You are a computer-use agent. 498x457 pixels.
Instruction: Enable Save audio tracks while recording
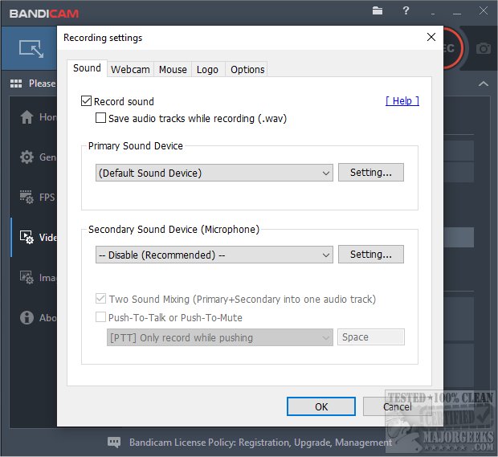pyautogui.click(x=100, y=118)
